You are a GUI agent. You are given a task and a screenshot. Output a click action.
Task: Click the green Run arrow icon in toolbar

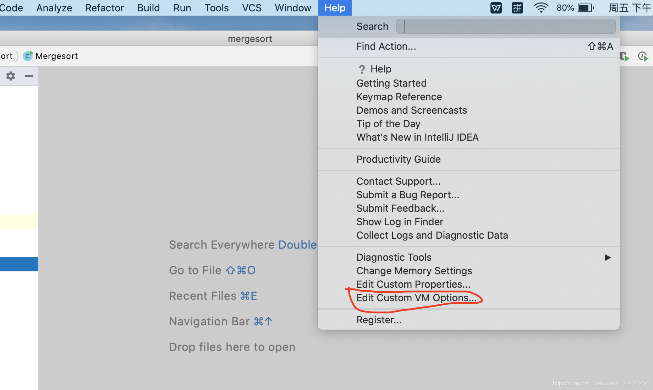click(x=624, y=56)
